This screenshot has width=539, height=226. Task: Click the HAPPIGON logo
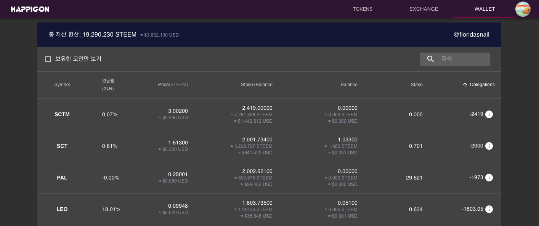[x=30, y=9]
